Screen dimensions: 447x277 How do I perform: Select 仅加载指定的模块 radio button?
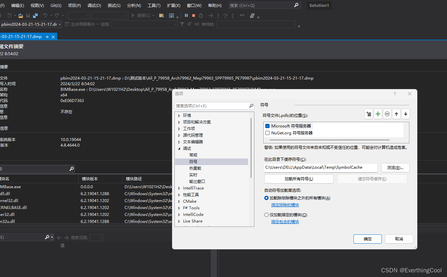click(x=267, y=215)
